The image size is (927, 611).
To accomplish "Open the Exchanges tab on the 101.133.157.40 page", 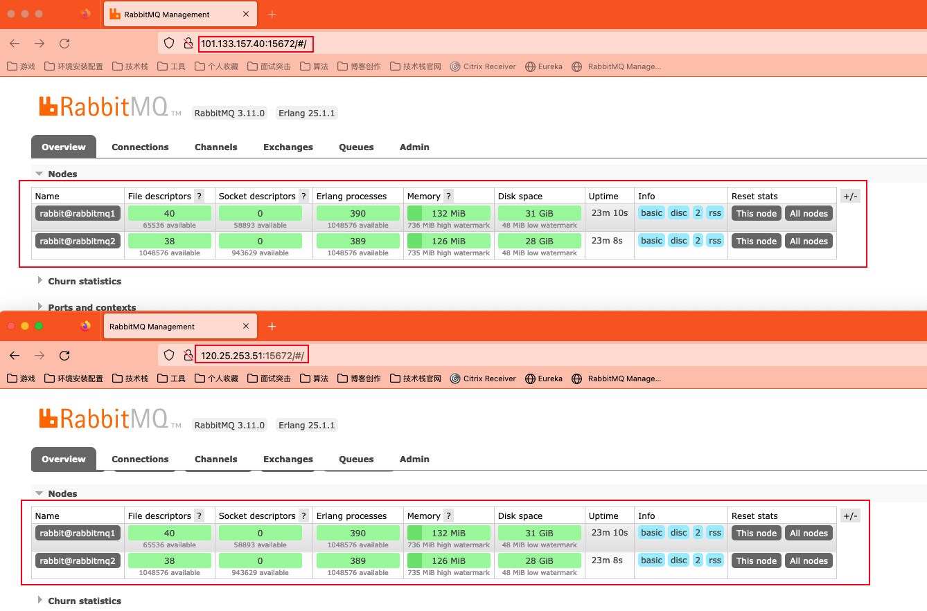I will 288,147.
